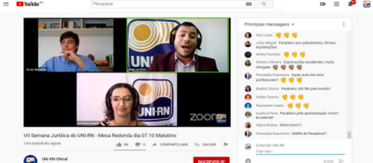Image resolution: width=373 pixels, height=163 pixels.
Task: Open the notifications bell
Action: click(350, 4)
